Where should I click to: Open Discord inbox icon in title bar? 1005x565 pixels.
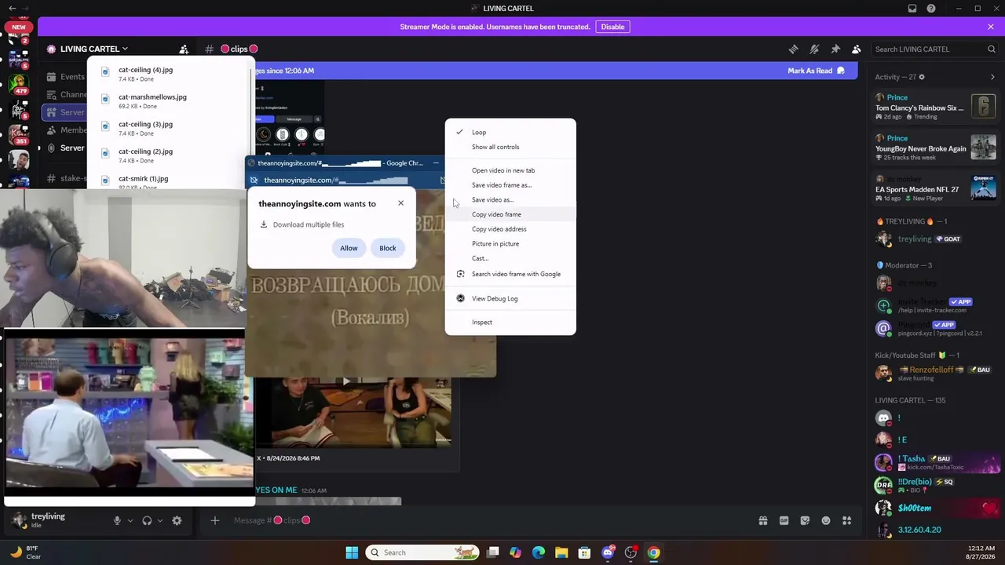pyautogui.click(x=912, y=8)
